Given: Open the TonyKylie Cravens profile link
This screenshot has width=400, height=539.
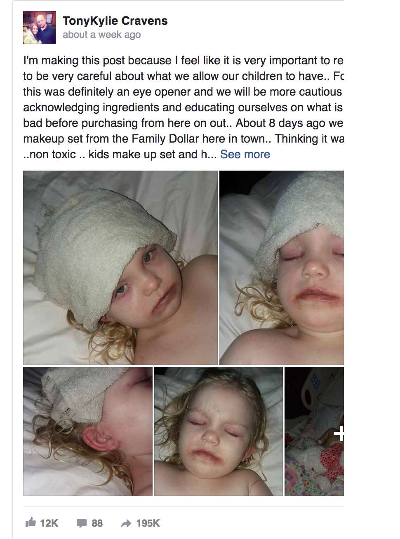Looking at the screenshot, I should pos(115,21).
